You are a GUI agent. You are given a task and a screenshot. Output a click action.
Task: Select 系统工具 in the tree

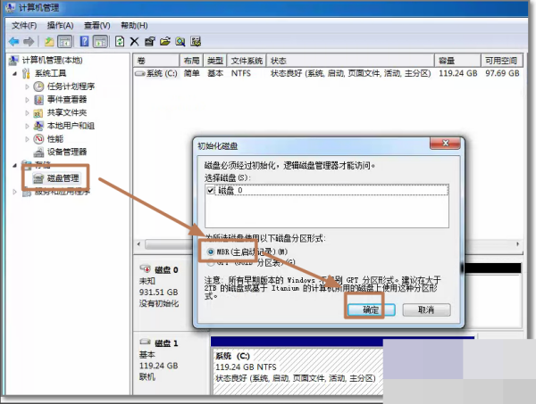coord(50,73)
